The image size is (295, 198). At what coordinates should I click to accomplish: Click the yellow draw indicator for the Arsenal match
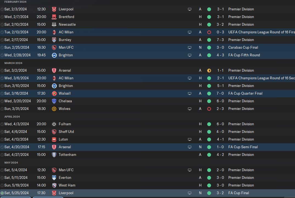209,71
